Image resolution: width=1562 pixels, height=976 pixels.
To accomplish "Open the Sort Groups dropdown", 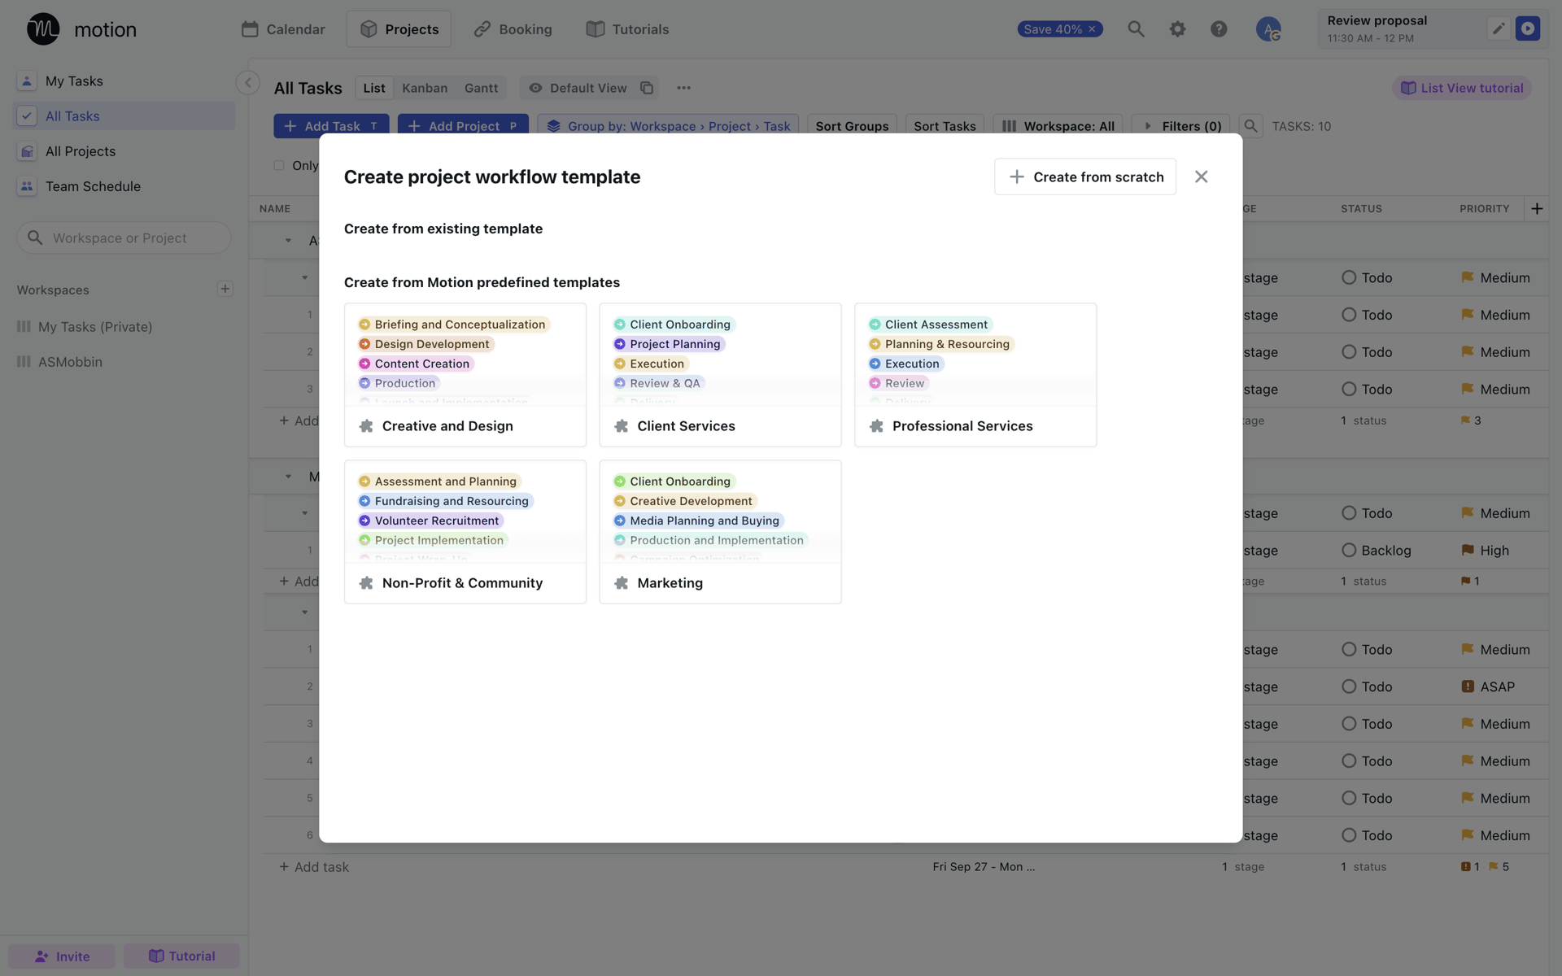I will point(852,126).
